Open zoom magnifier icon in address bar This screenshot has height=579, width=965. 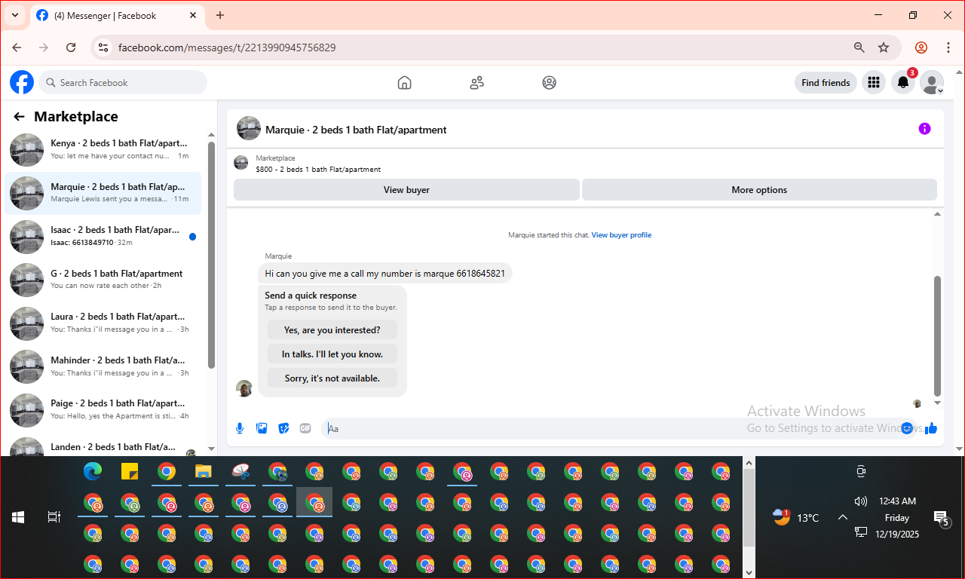pyautogui.click(x=859, y=47)
